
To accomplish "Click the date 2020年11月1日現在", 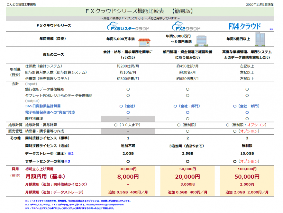I will click(x=260, y=4).
